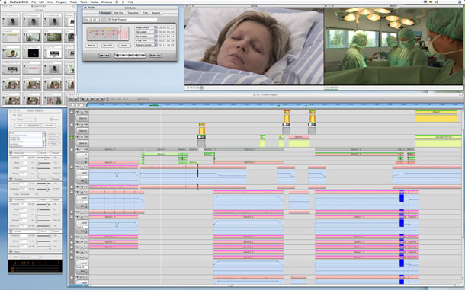
Task: Toggle the Bypass checkbox in Audio Effects
Action: point(51,120)
